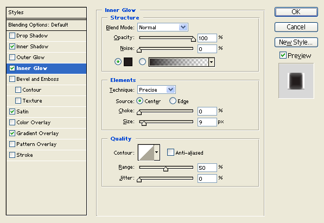Image resolution: width=324 pixels, height=223 pixels.
Task: Click the Range value field
Action: pyautogui.click(x=207, y=168)
